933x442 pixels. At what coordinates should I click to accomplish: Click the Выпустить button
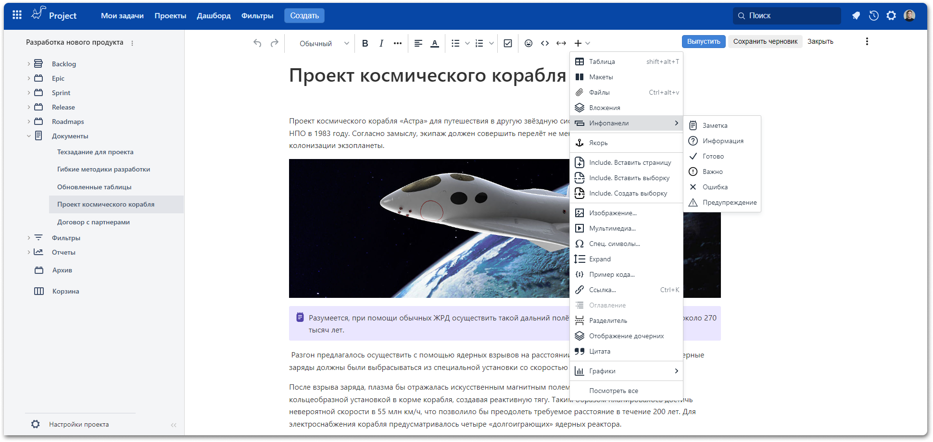pos(703,41)
